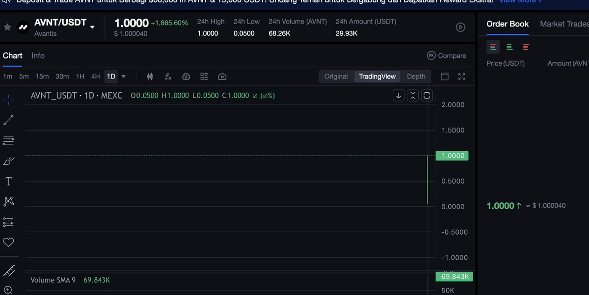This screenshot has height=295, width=589.
Task: Click the 24h Amount value 29.93K
Action: coord(347,33)
